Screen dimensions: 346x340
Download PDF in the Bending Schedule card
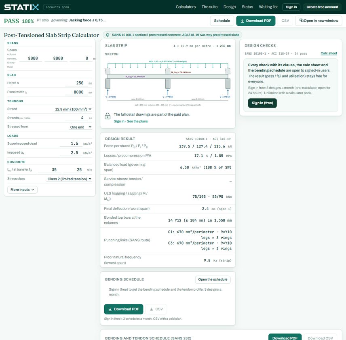[124, 309]
